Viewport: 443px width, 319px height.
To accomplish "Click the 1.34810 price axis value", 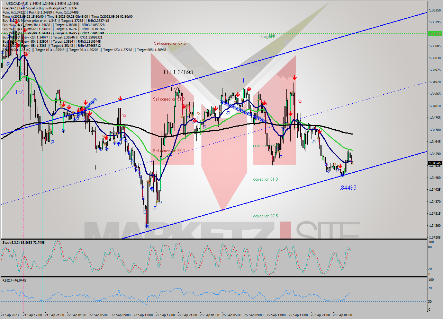I will (434, 106).
